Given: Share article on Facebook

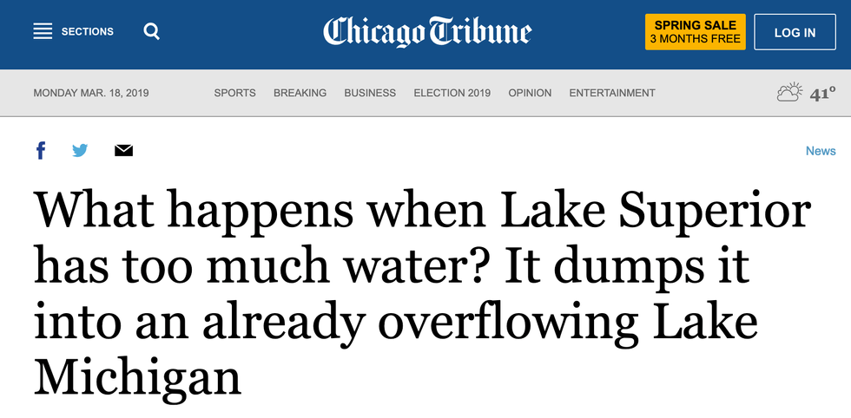Looking at the screenshot, I should click(41, 151).
